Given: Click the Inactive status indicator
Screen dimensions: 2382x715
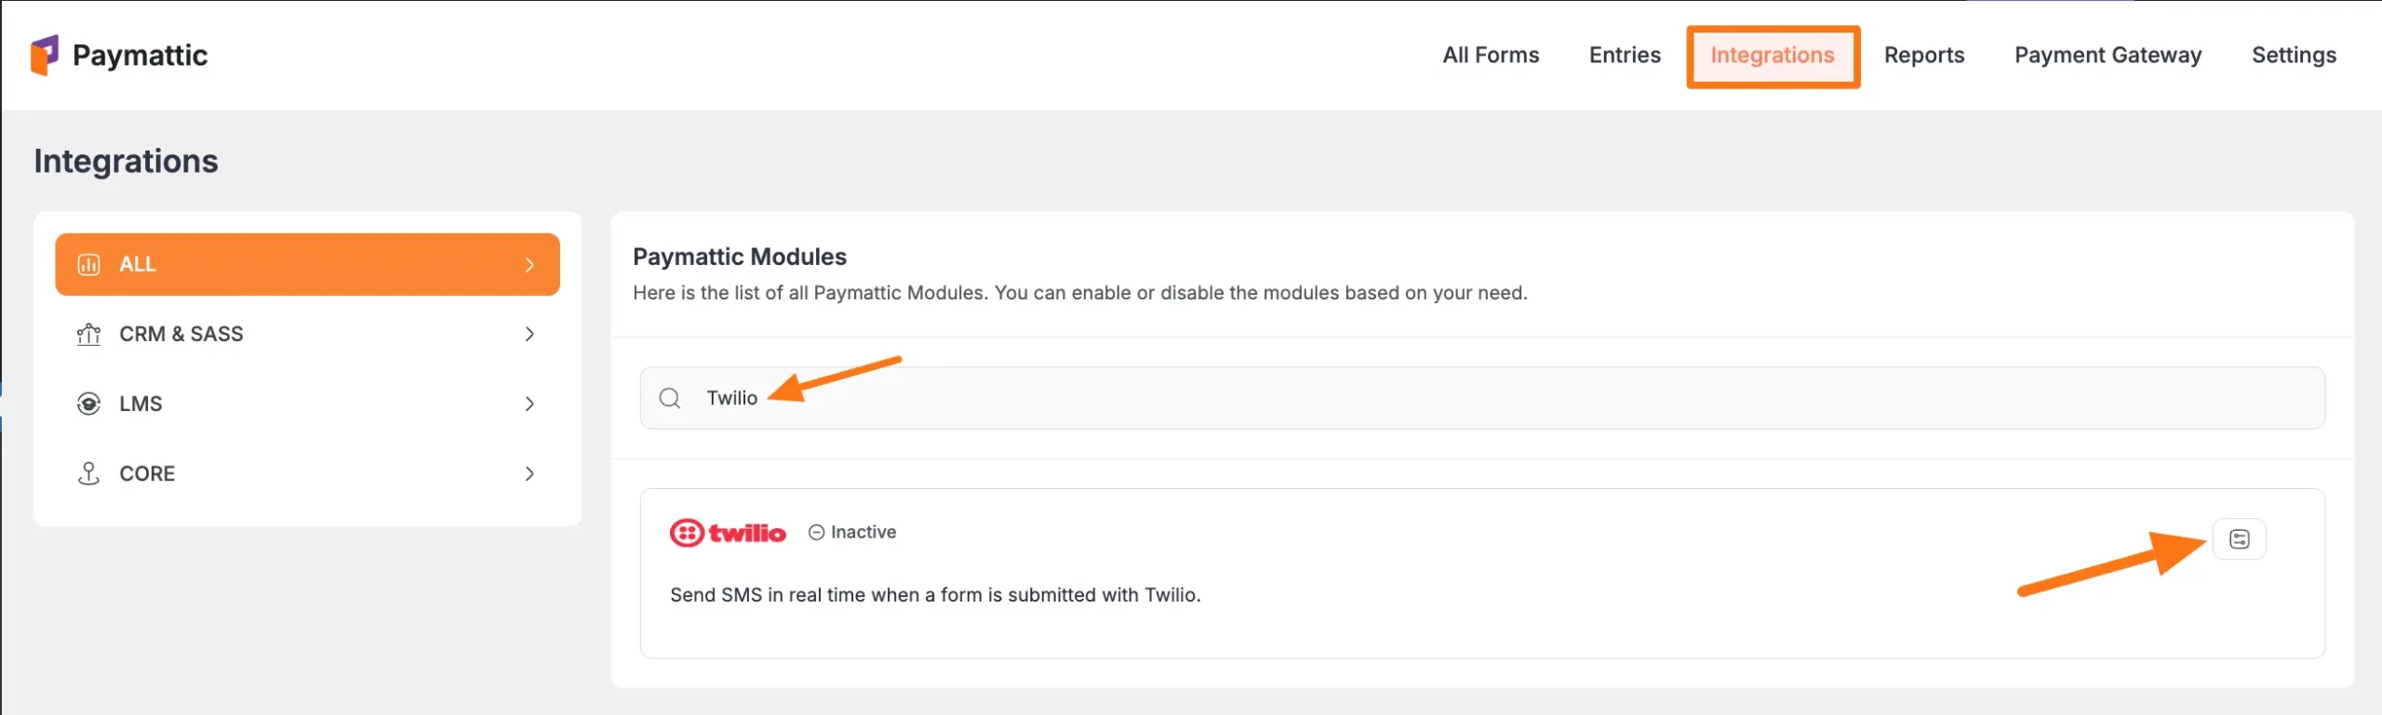Looking at the screenshot, I should click(x=852, y=533).
